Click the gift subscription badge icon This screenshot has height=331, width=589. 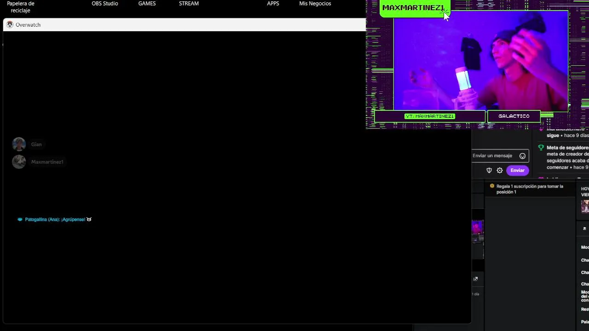[492, 186]
